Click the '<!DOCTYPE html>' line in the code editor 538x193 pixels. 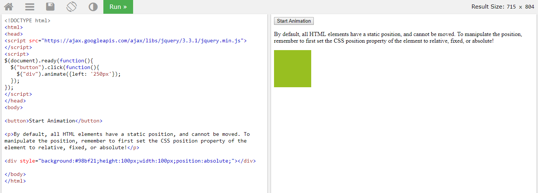(27, 21)
